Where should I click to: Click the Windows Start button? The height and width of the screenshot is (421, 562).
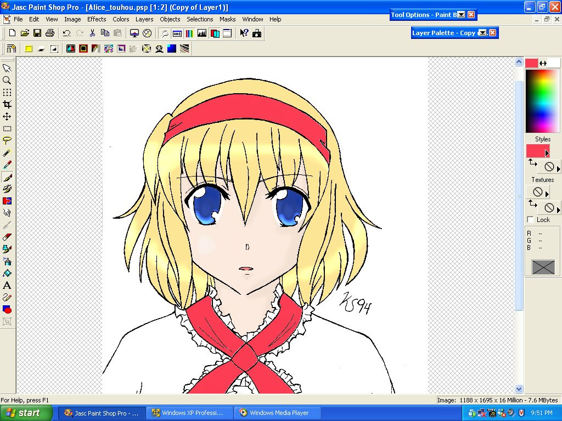[26, 413]
